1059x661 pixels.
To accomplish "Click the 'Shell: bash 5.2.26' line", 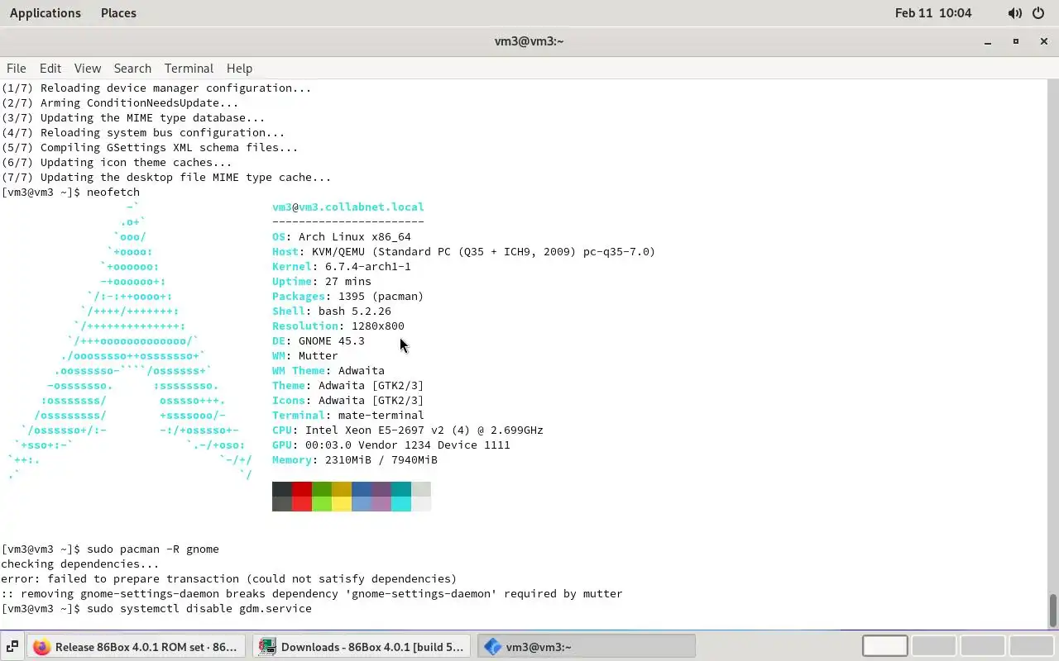I will coord(332,311).
